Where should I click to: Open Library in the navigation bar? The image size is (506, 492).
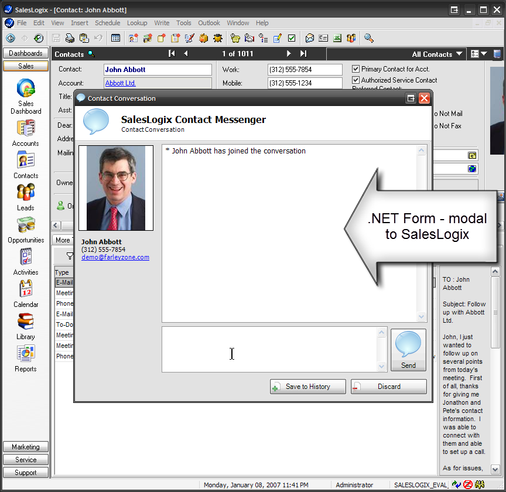click(26, 326)
